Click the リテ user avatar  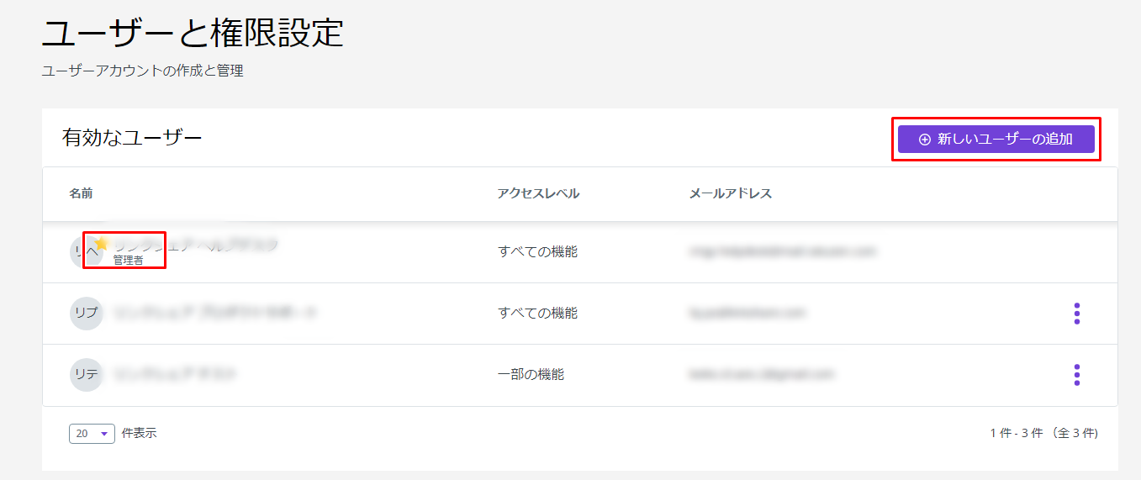click(86, 375)
